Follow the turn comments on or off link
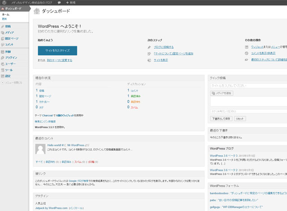 coord(263,53)
